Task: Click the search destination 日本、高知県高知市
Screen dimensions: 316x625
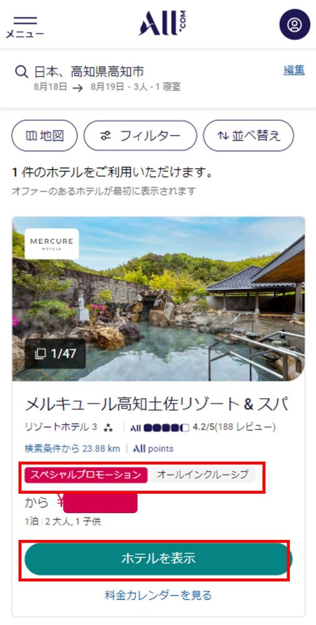Action: tap(89, 72)
